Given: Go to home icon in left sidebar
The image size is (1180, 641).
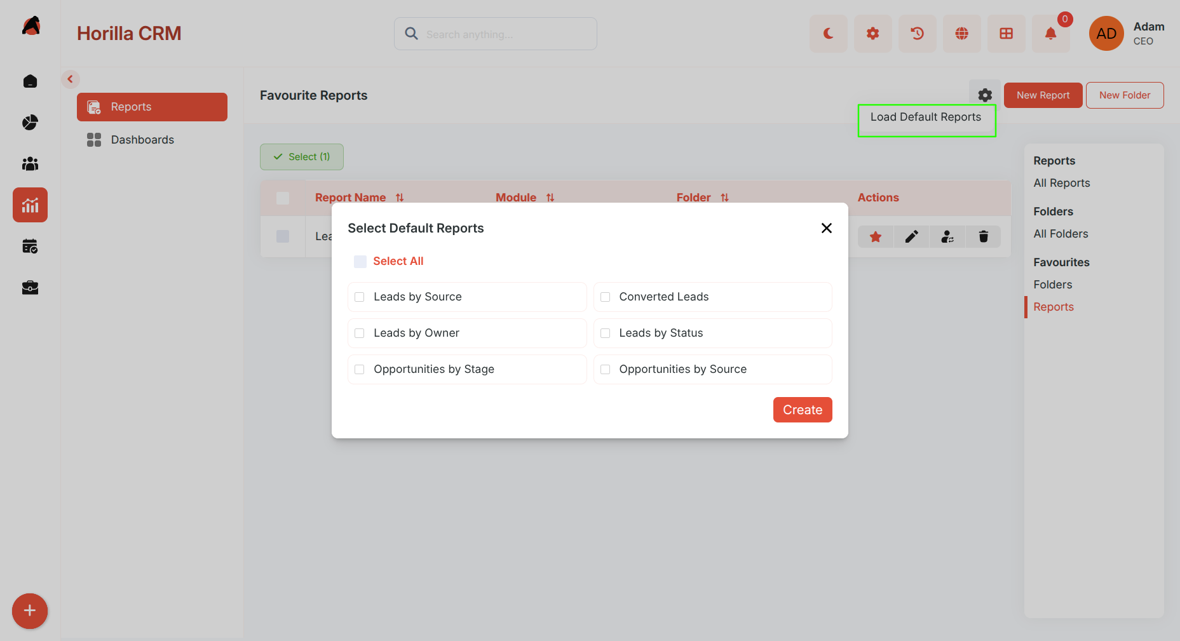Looking at the screenshot, I should 30,81.
